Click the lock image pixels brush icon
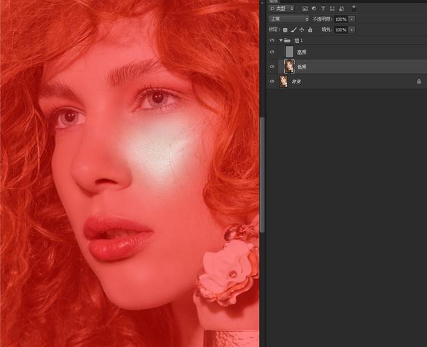This screenshot has width=427, height=347. point(294,30)
